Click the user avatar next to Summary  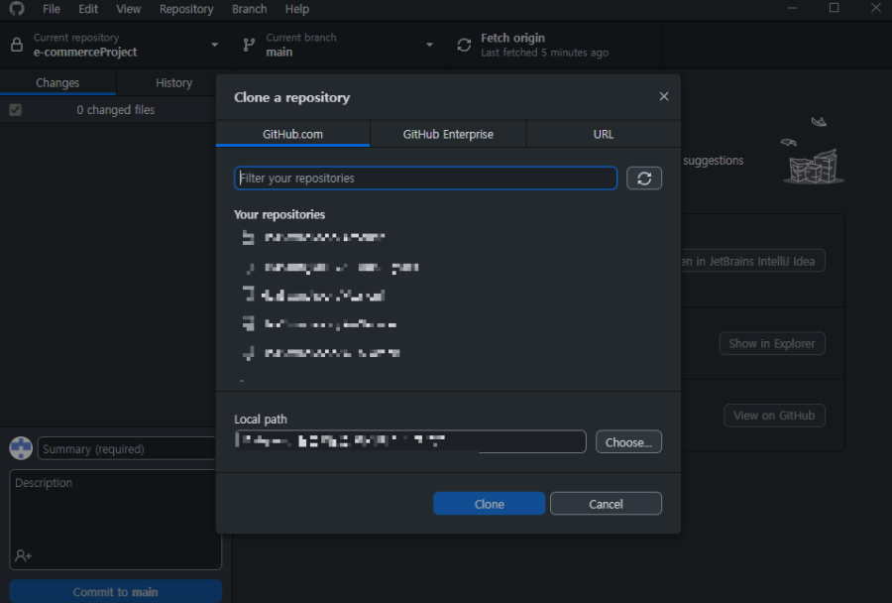[x=21, y=448]
